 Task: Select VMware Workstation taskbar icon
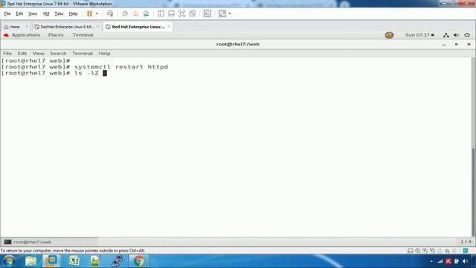click(x=51, y=261)
